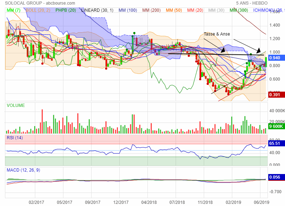
Task: Click the -0.700 MACD axis label
Action: click(275, 192)
